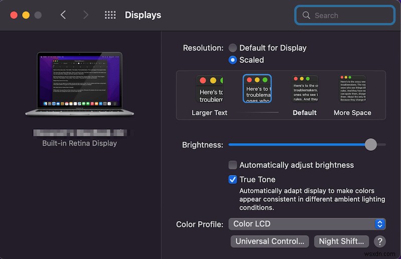Enable Automatically adjust brightness checkbox
The image size is (401, 259).
coord(233,165)
